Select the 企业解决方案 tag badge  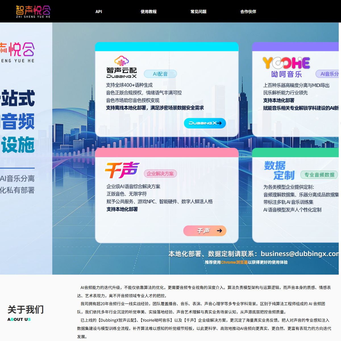click(160, 174)
